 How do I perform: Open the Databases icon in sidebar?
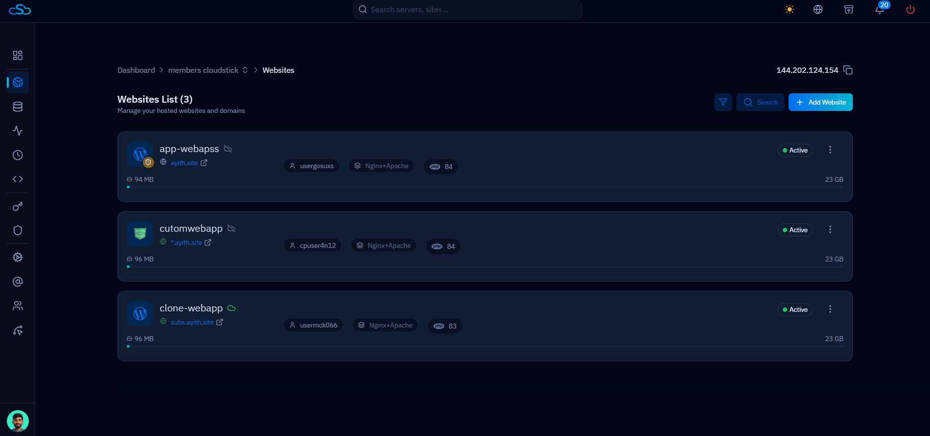coord(18,107)
